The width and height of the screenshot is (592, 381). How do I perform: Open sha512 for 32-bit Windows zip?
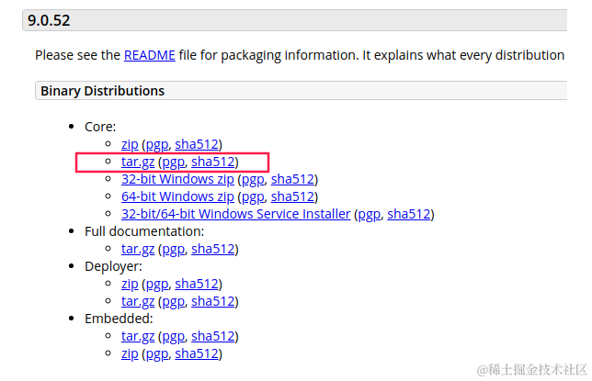point(292,179)
